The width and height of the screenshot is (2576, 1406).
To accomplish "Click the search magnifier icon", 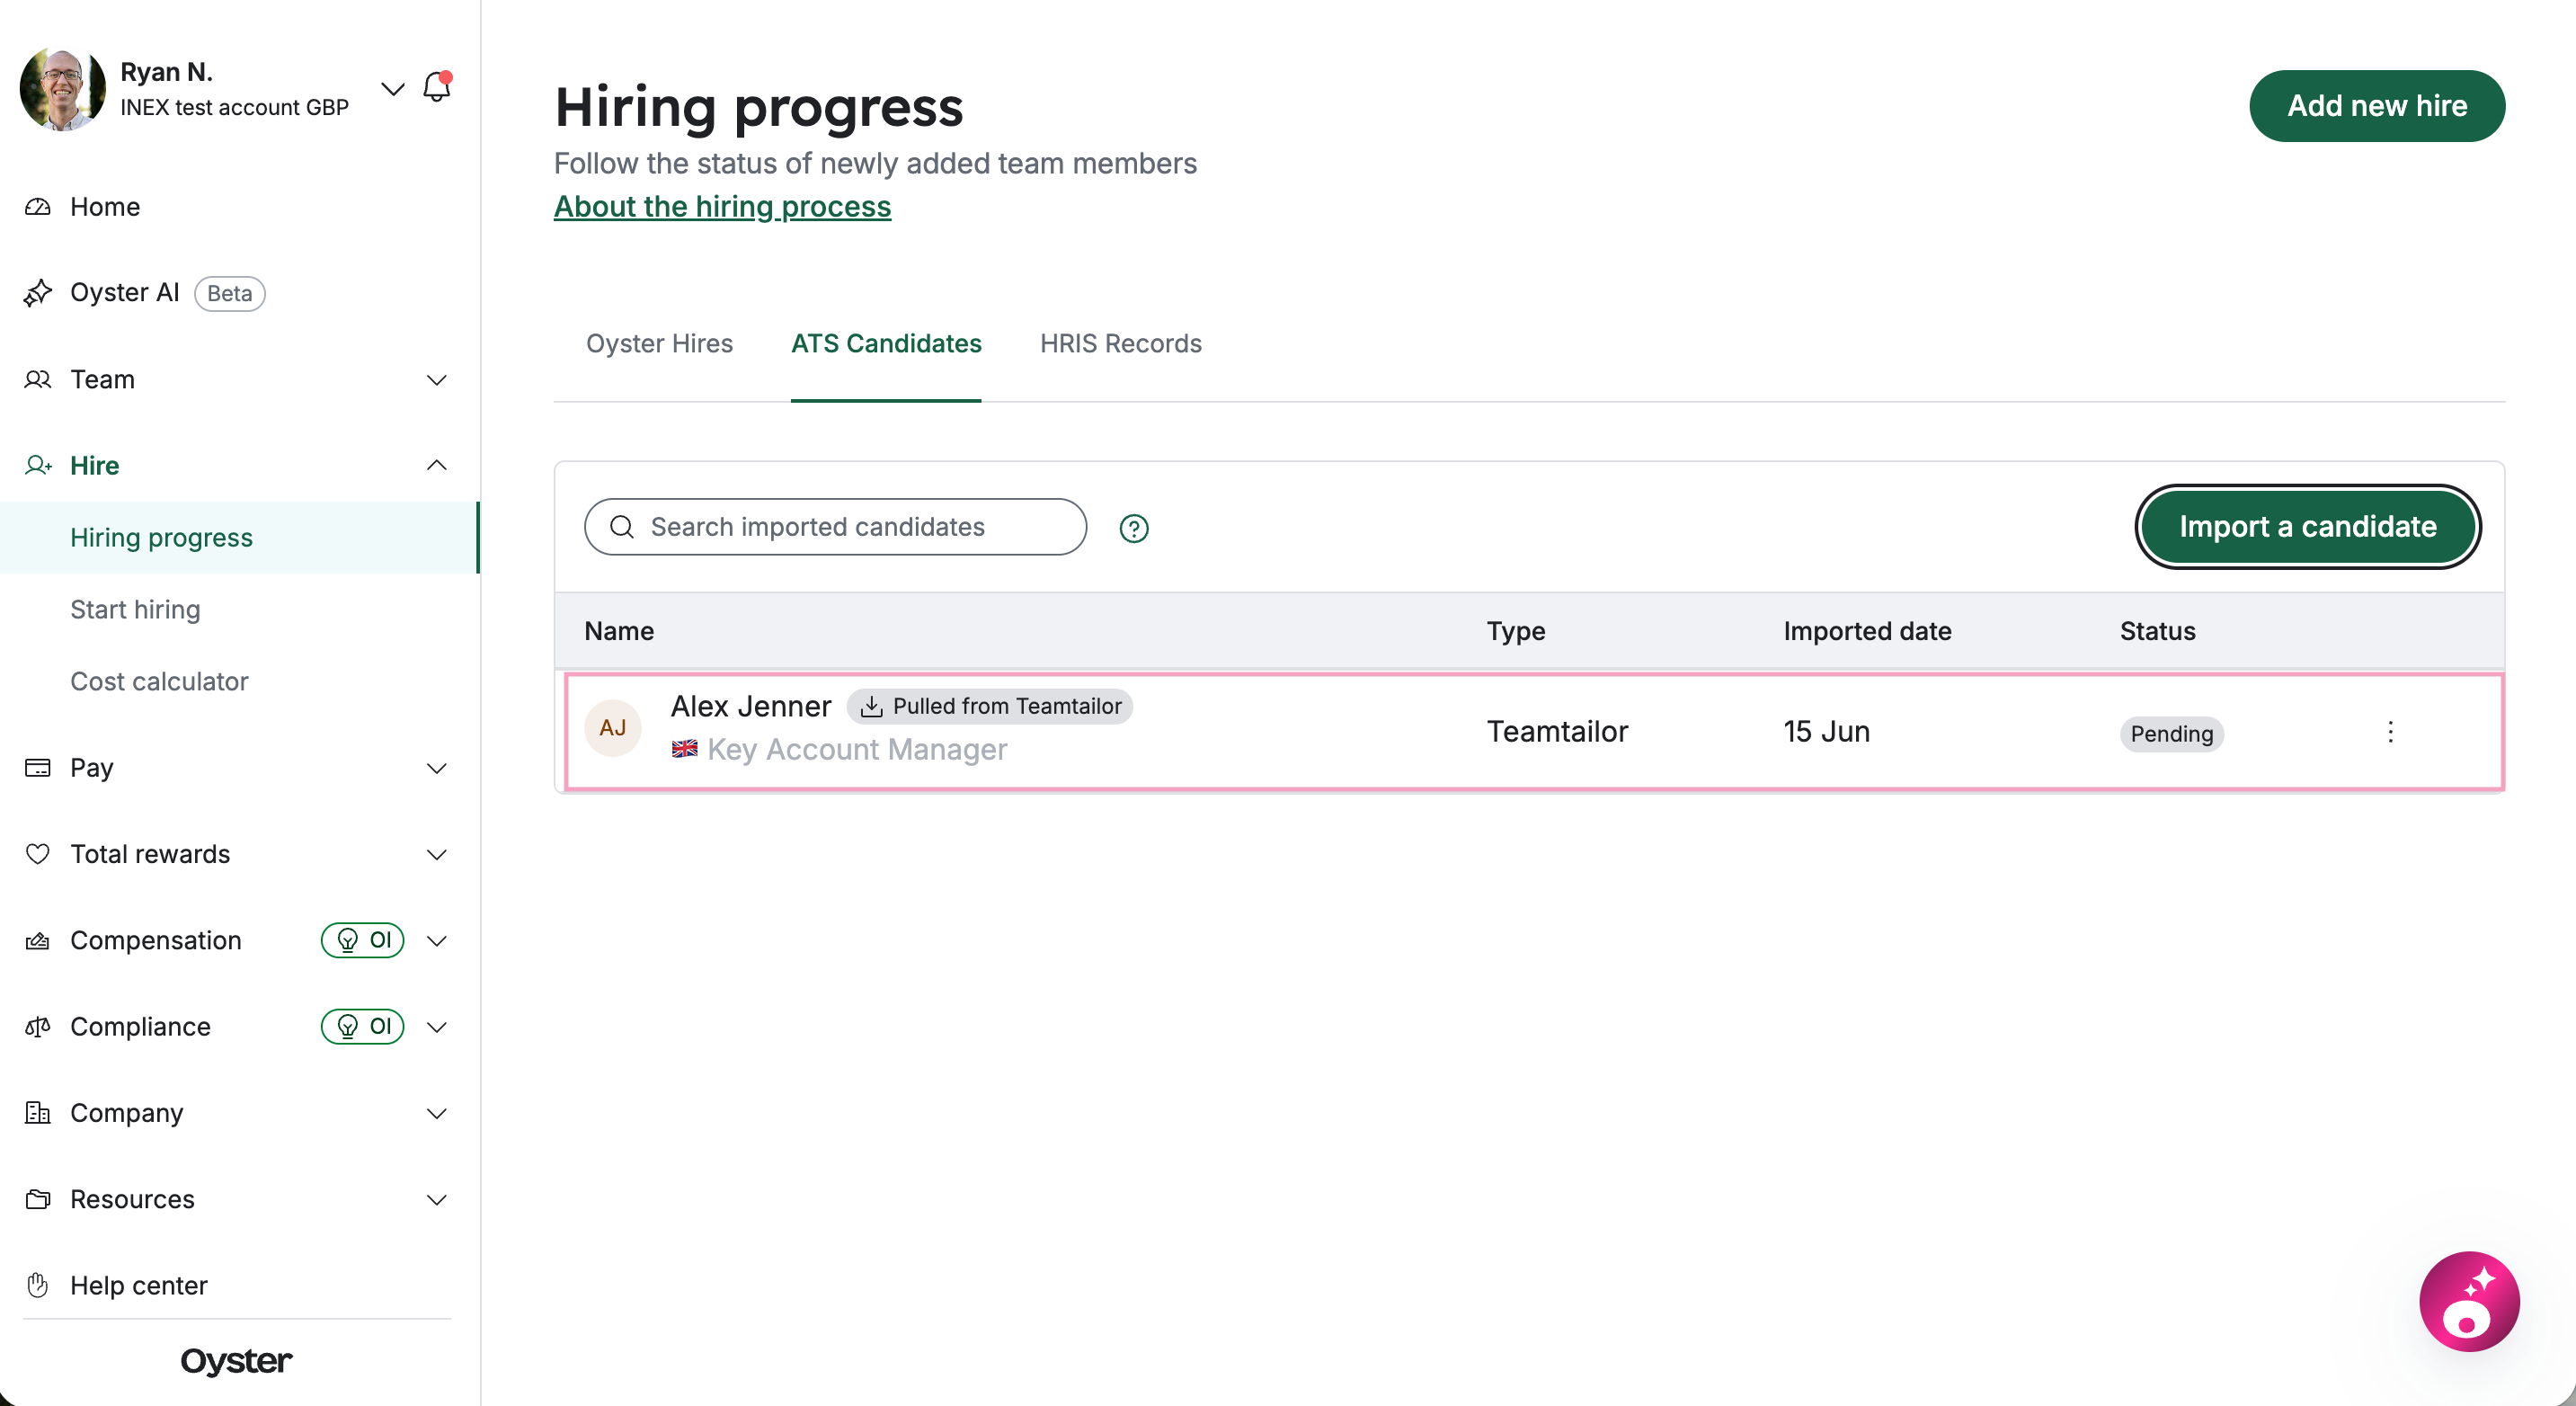I will 621,527.
